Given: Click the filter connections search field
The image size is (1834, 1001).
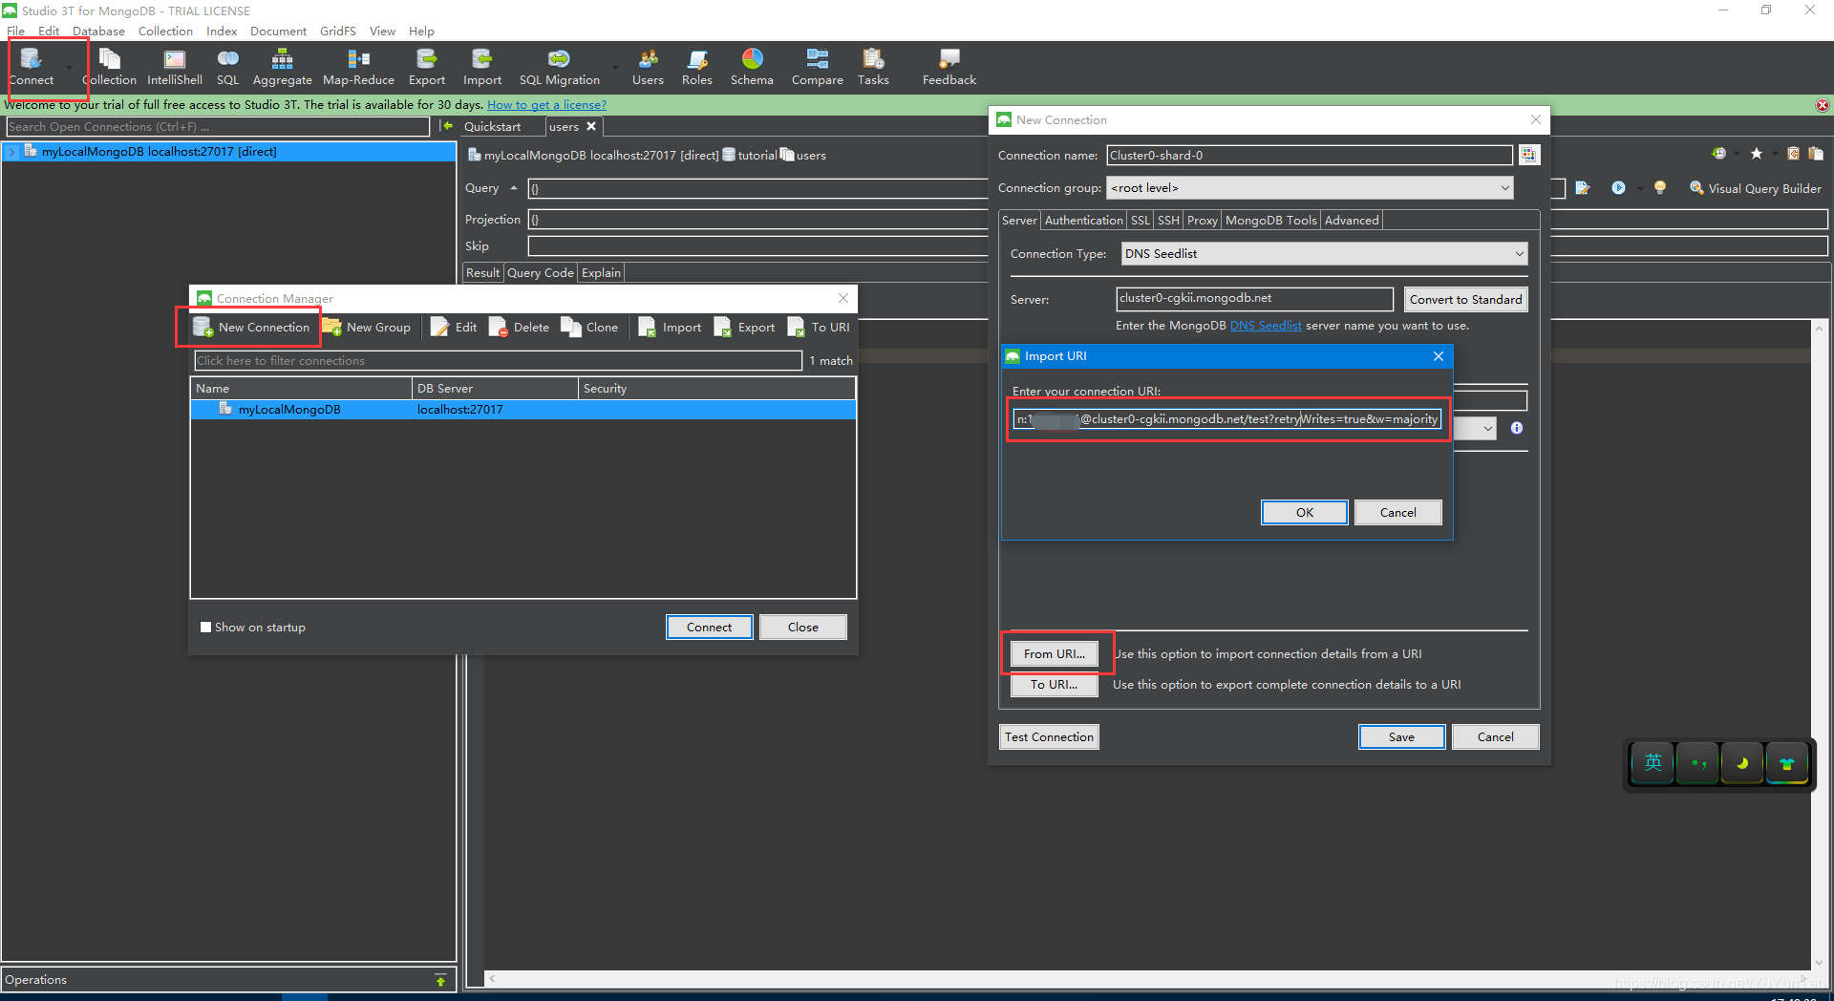Looking at the screenshot, I should click(x=498, y=360).
